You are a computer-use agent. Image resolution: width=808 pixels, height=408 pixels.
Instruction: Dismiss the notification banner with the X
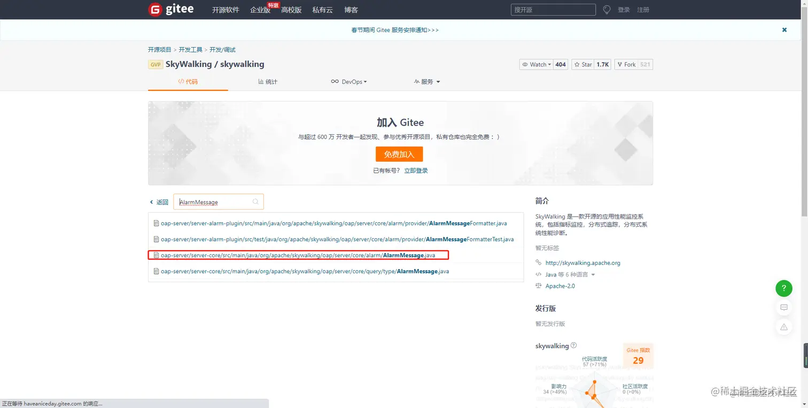coord(784,30)
